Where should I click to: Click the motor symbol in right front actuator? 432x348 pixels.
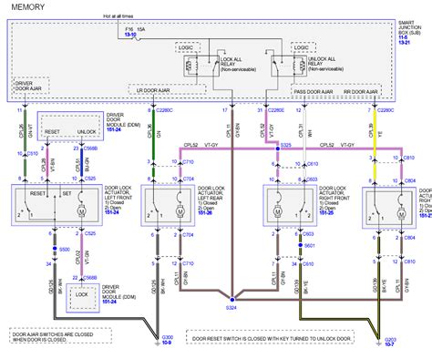pos(277,210)
